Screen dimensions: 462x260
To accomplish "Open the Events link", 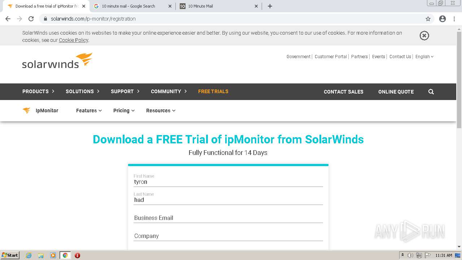I will 379,57.
